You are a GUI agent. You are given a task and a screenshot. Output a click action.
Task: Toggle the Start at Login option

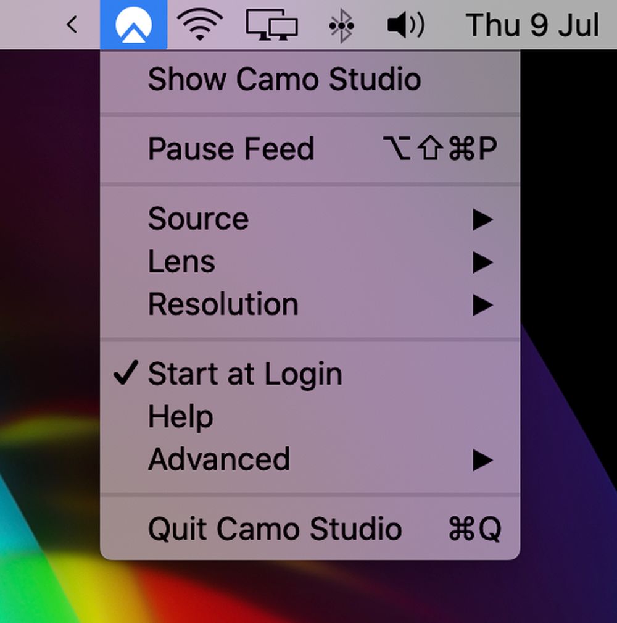(x=310, y=374)
